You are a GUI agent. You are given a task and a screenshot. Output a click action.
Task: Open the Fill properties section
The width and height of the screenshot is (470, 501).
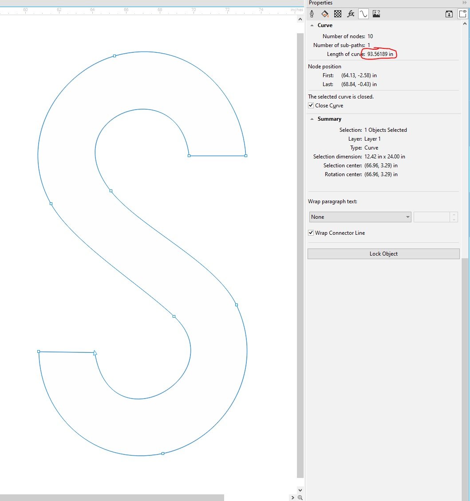coord(324,13)
